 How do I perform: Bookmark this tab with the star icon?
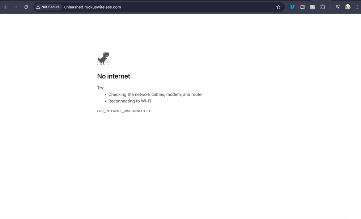tap(278, 7)
